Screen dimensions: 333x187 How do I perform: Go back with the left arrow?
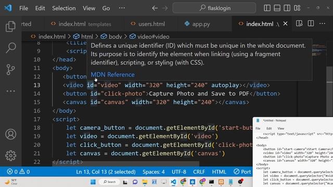tap(155, 8)
